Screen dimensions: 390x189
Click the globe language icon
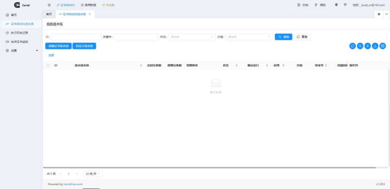(x=336, y=5)
